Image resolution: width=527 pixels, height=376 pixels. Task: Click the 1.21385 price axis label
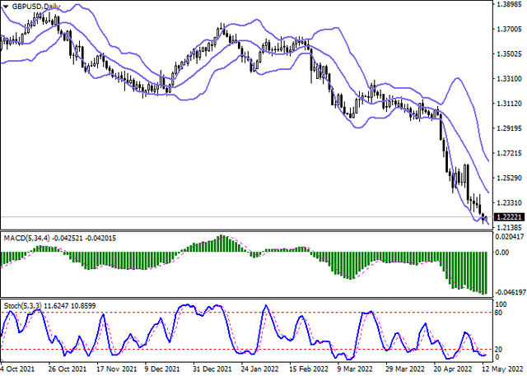coord(511,228)
